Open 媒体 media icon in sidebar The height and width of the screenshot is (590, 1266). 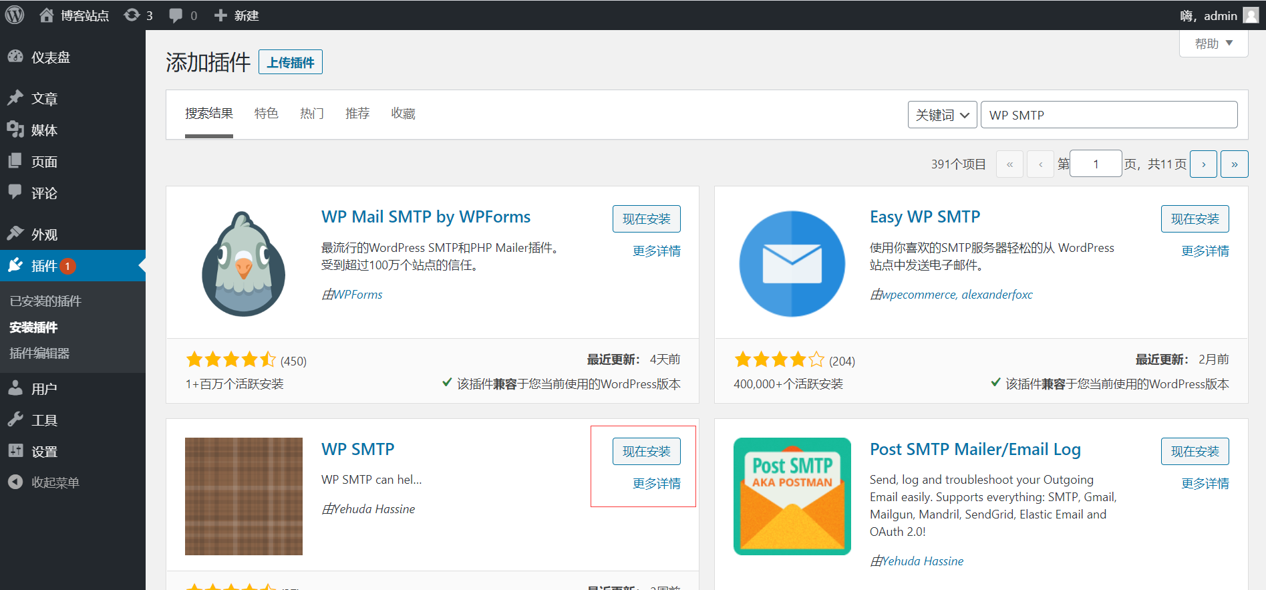pos(15,130)
